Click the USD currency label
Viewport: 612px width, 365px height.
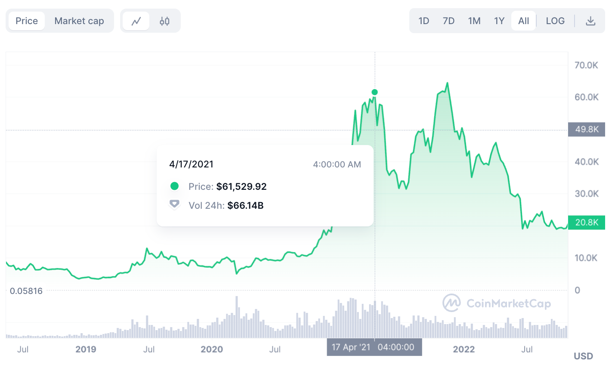click(x=583, y=356)
